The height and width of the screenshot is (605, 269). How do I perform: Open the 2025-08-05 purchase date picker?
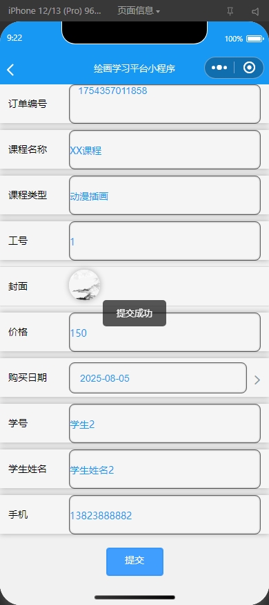(x=158, y=378)
